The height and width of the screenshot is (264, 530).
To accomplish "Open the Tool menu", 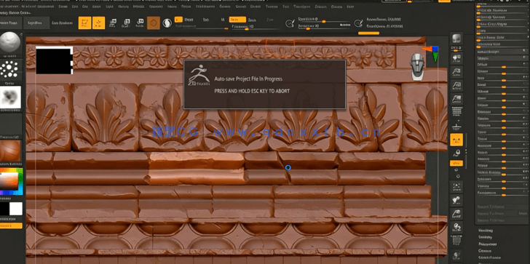I will pos(285,7).
